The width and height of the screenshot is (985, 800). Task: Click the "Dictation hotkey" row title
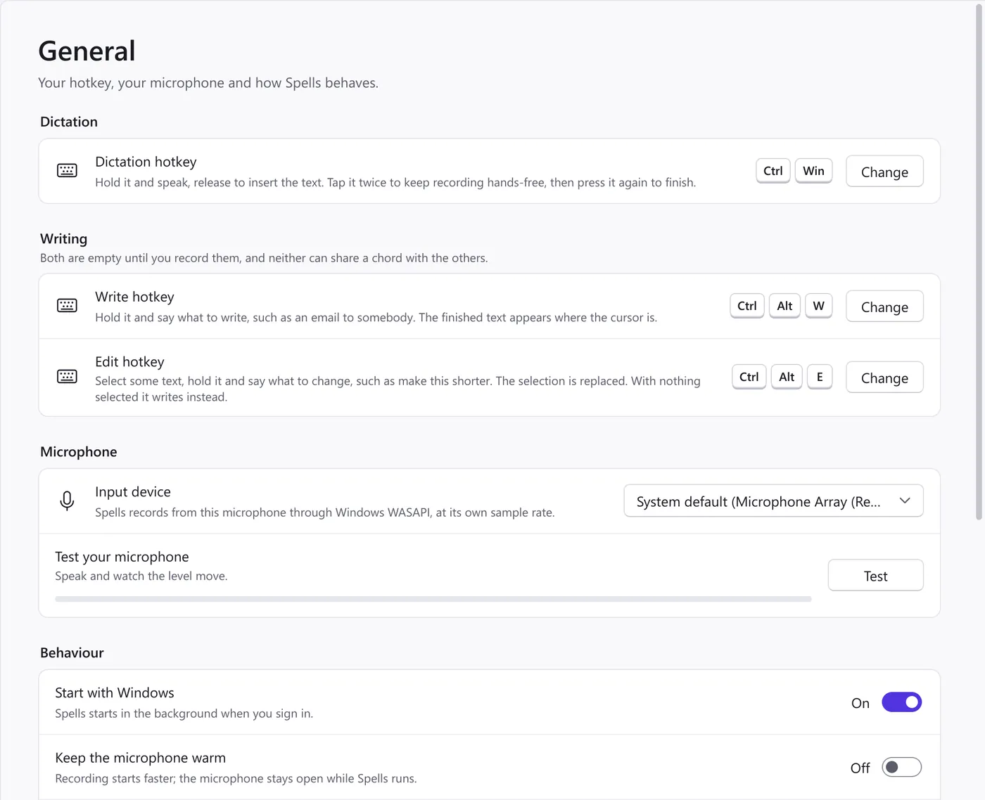point(146,162)
